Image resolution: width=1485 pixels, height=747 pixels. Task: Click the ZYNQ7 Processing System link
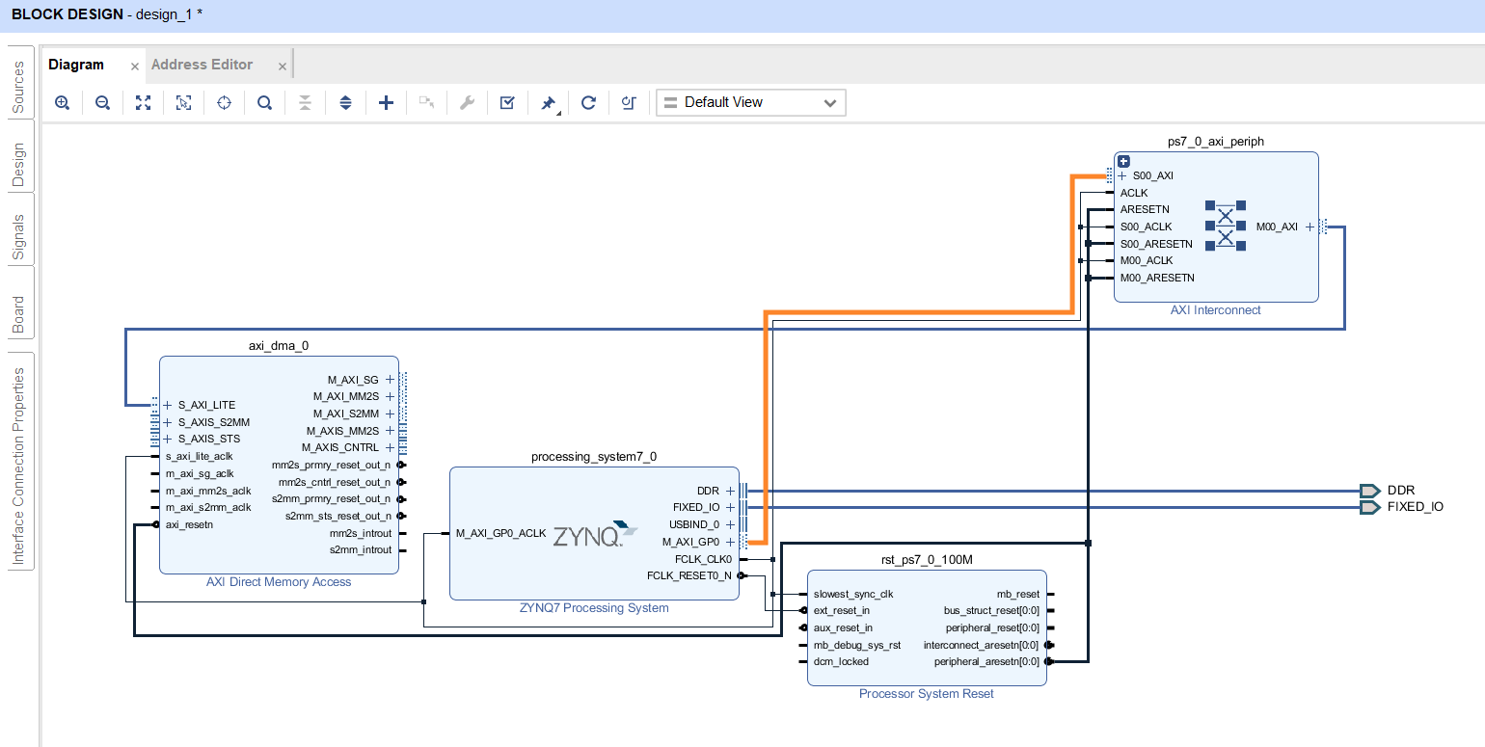click(x=594, y=607)
